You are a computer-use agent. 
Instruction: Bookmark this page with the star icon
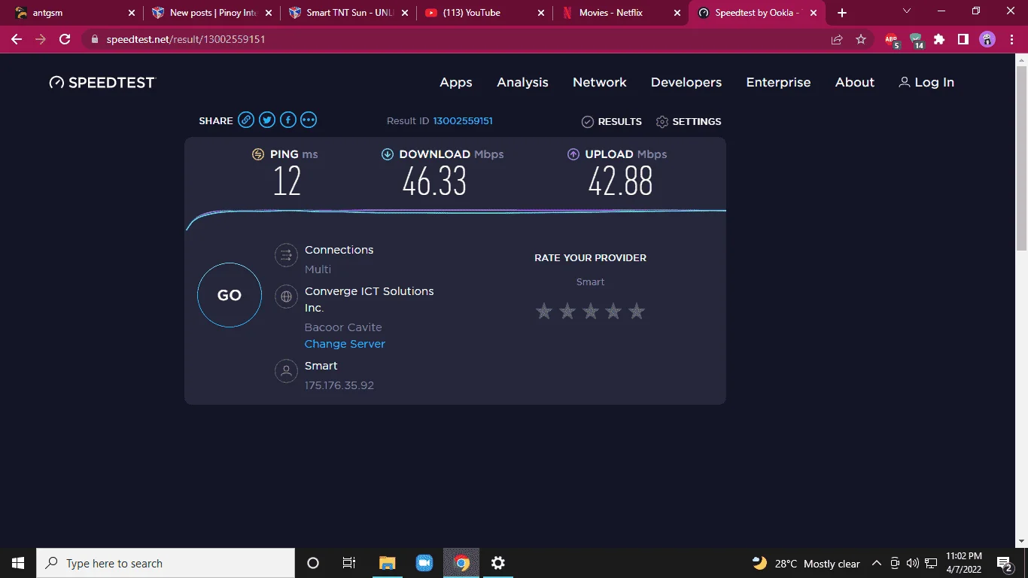click(x=861, y=39)
